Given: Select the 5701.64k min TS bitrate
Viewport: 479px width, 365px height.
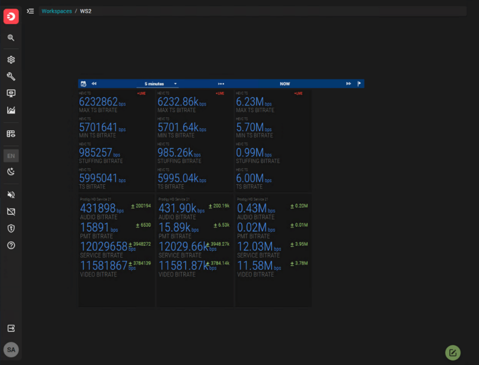Looking at the screenshot, I should [182, 127].
